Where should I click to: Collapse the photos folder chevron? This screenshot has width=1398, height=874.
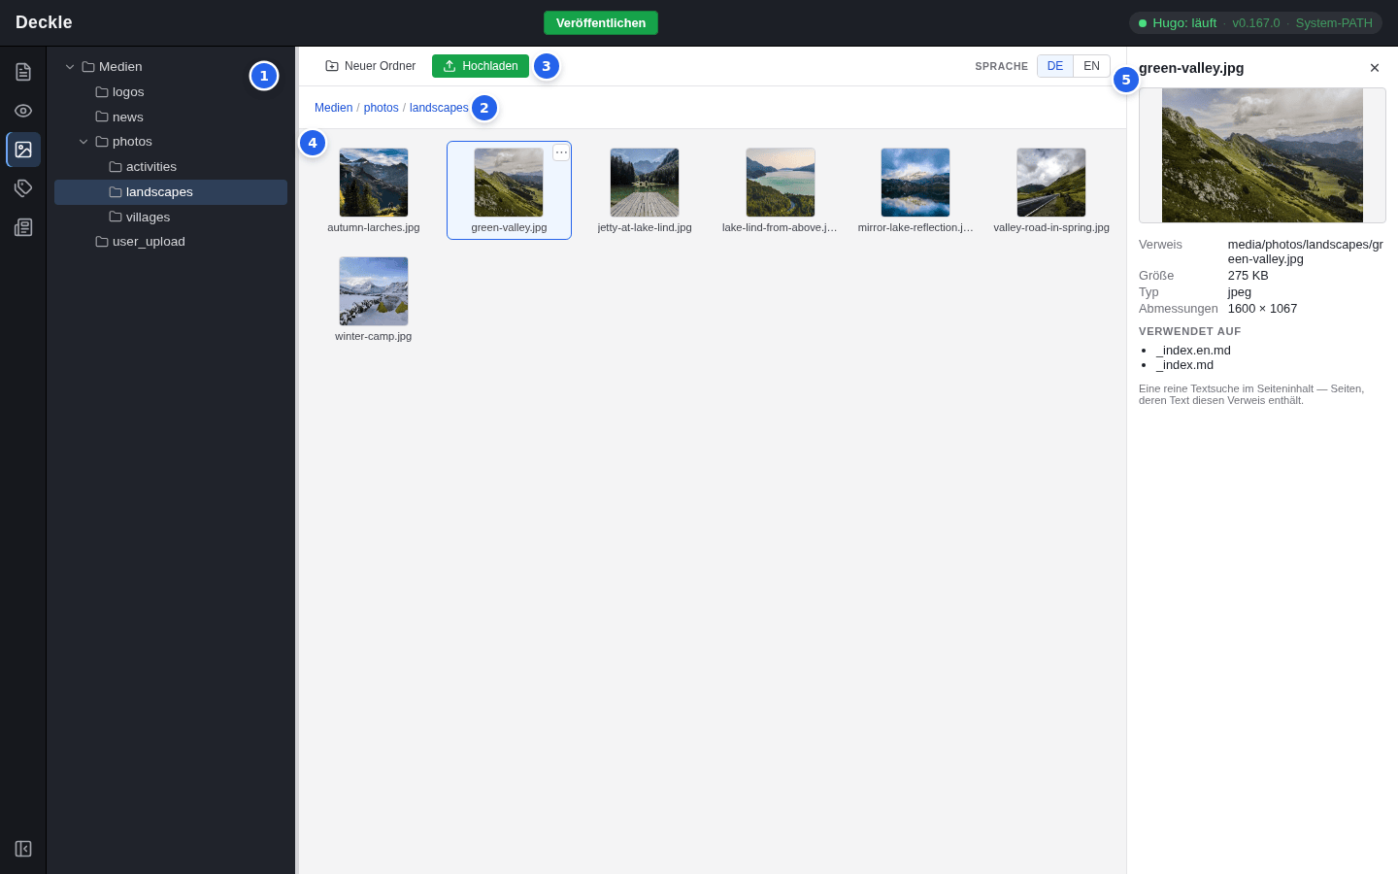coord(83,142)
